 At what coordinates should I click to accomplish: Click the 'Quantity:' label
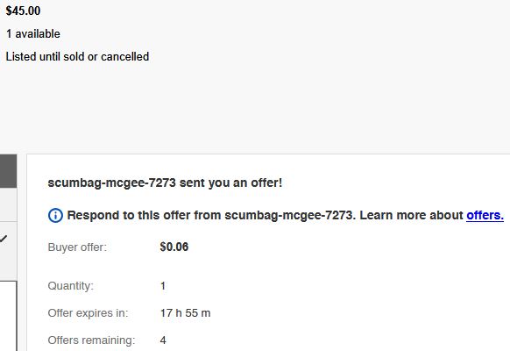[x=71, y=286]
